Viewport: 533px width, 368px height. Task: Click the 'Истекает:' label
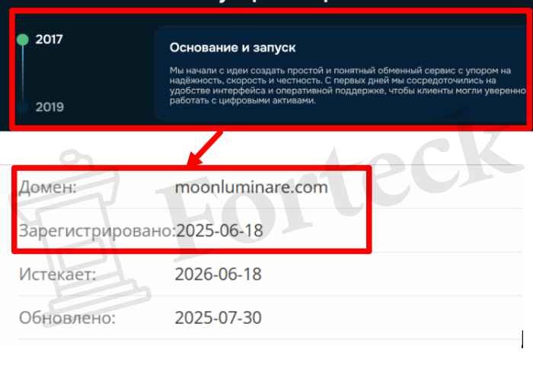(57, 274)
